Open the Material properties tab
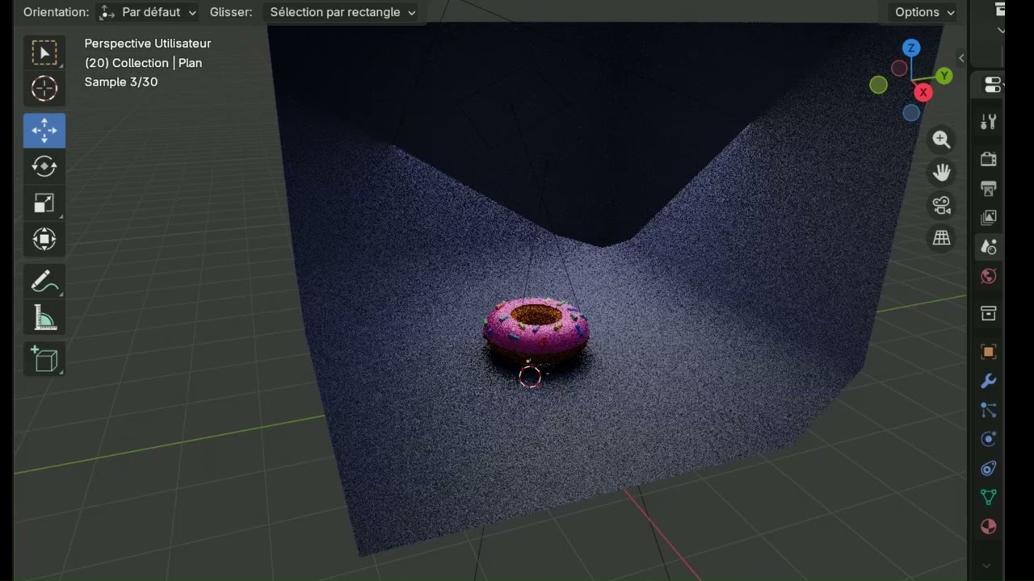 [989, 527]
